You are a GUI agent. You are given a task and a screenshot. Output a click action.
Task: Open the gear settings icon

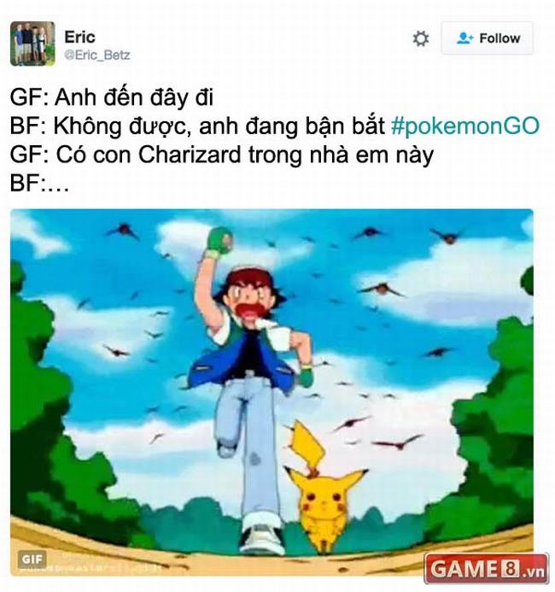421,38
